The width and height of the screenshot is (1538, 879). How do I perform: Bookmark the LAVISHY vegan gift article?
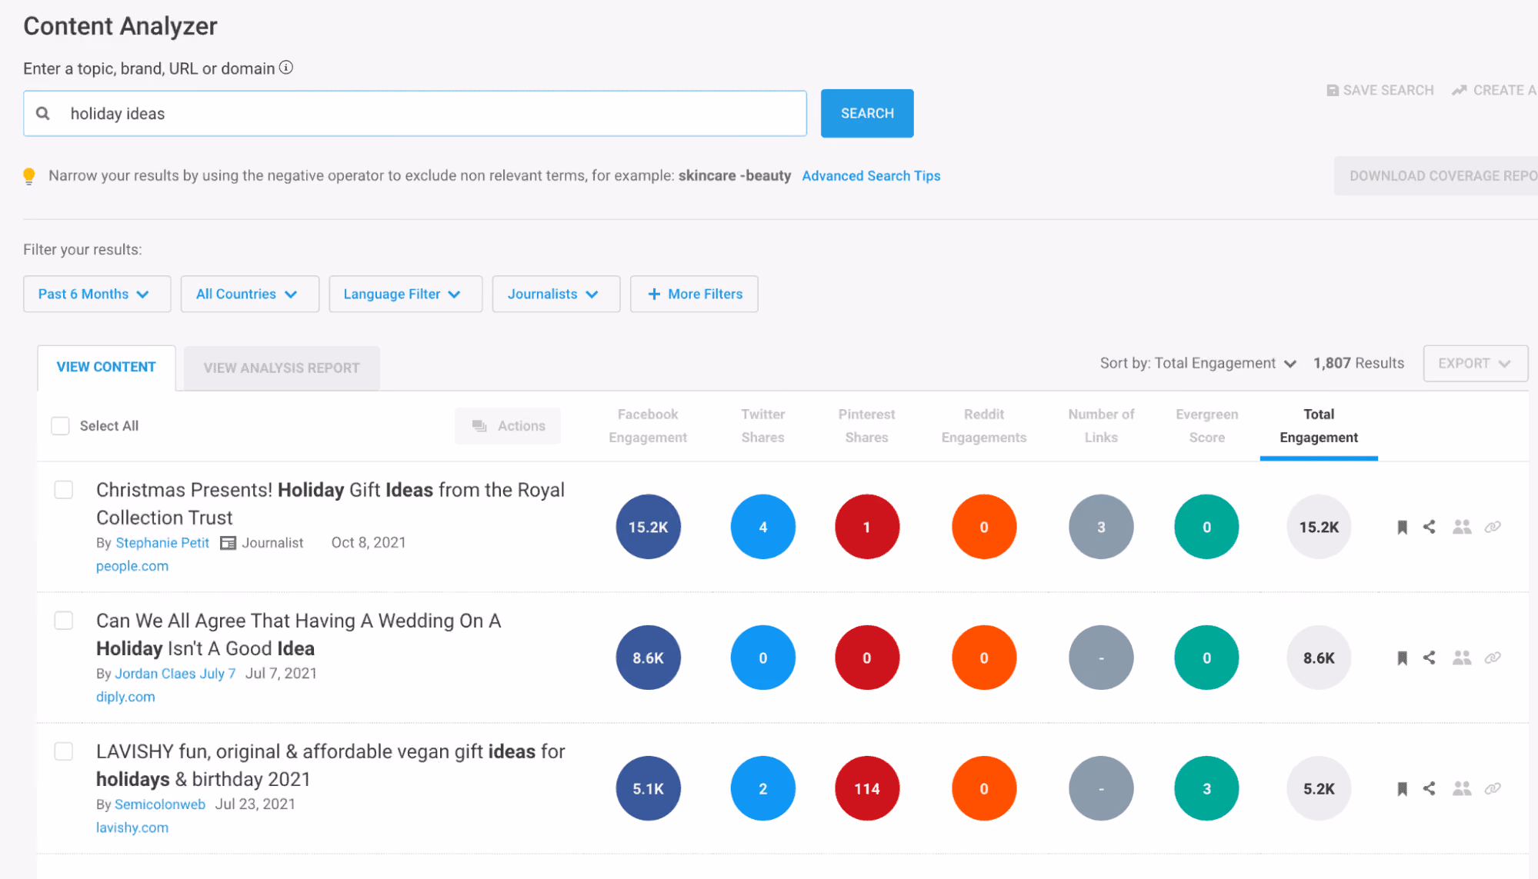coord(1402,788)
